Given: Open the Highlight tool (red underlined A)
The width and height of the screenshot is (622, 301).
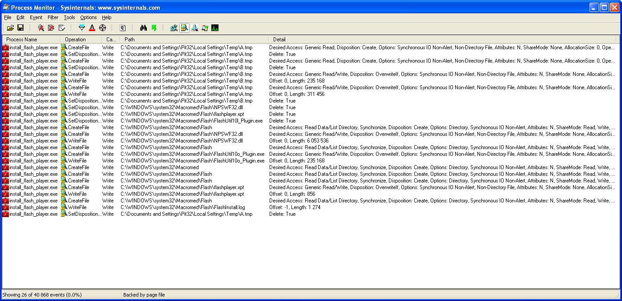Looking at the screenshot, I should 92,28.
